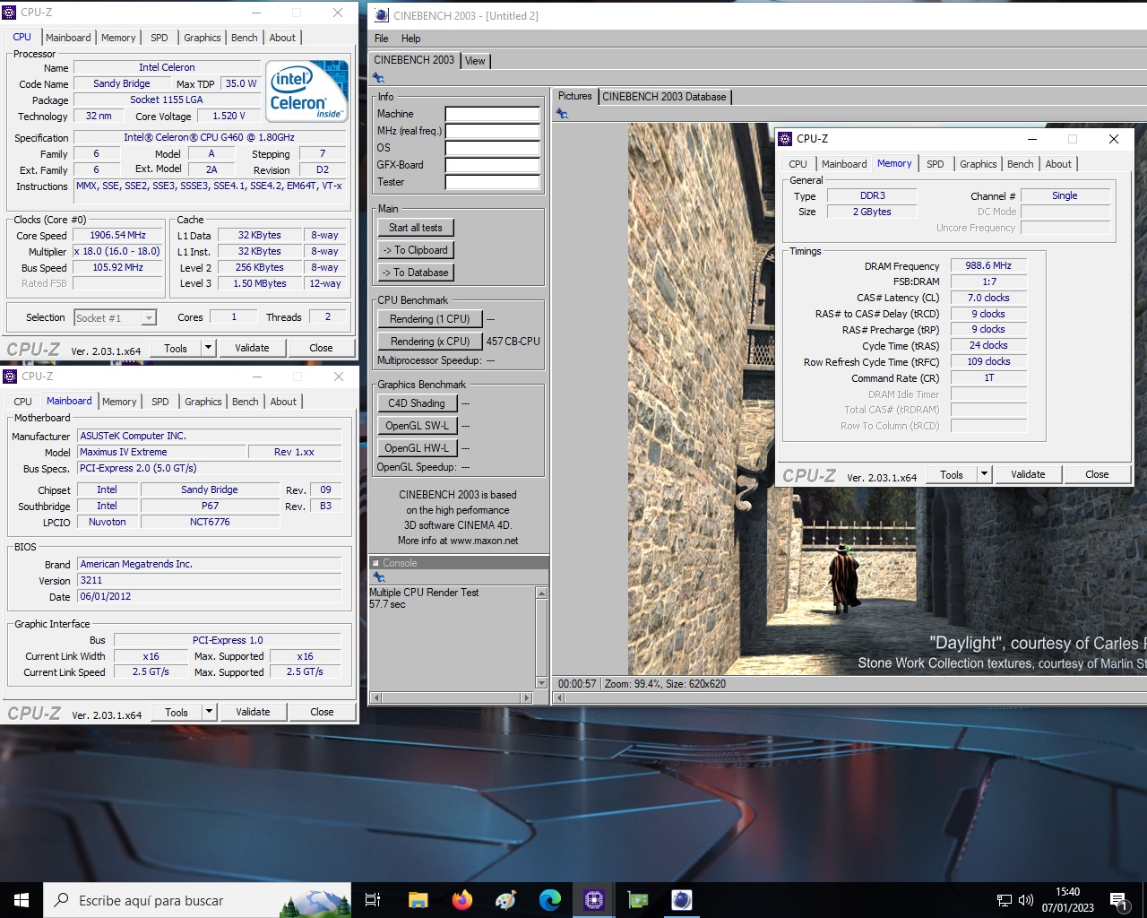Open the File menu in Cinebench
The height and width of the screenshot is (918, 1147).
pyautogui.click(x=381, y=39)
